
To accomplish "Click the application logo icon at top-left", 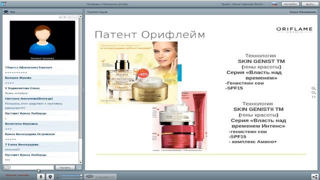I will pos(3,3).
